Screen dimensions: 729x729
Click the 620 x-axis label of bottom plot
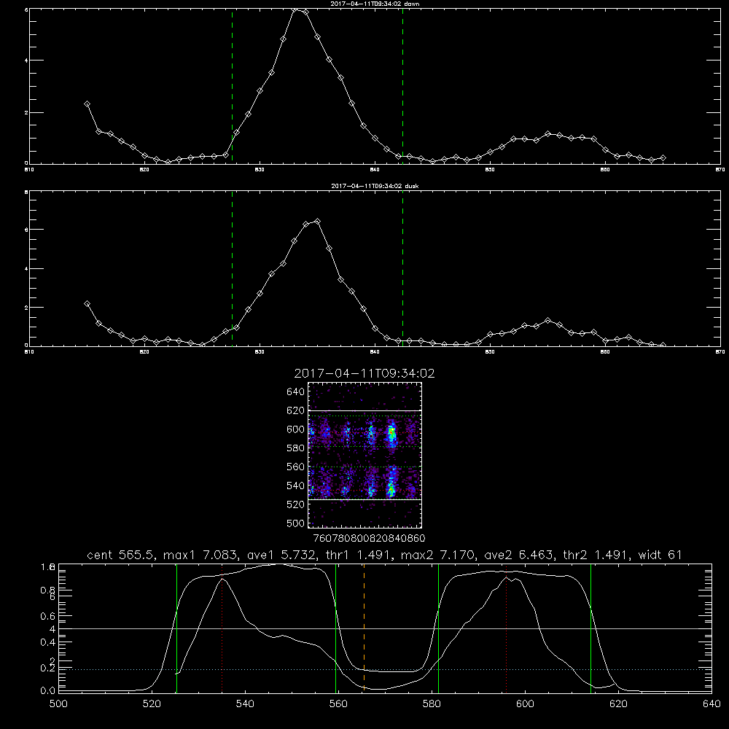point(618,704)
